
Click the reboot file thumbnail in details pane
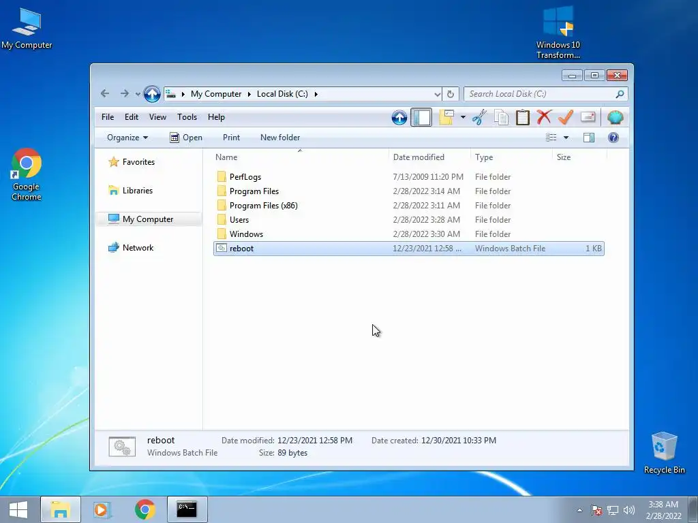pyautogui.click(x=122, y=447)
